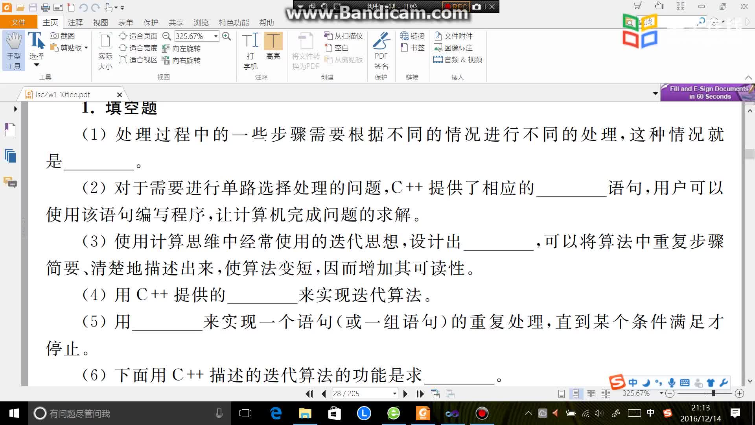Open the pages thumbnail panel in sidebar
Viewport: 755px width, 425px height.
point(10,130)
